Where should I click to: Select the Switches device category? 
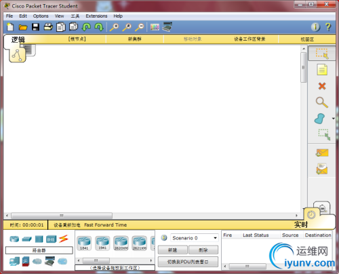26,239
